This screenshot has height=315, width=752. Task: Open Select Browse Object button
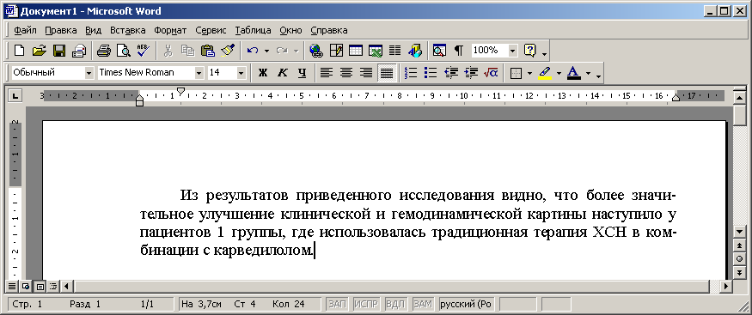pos(739,258)
